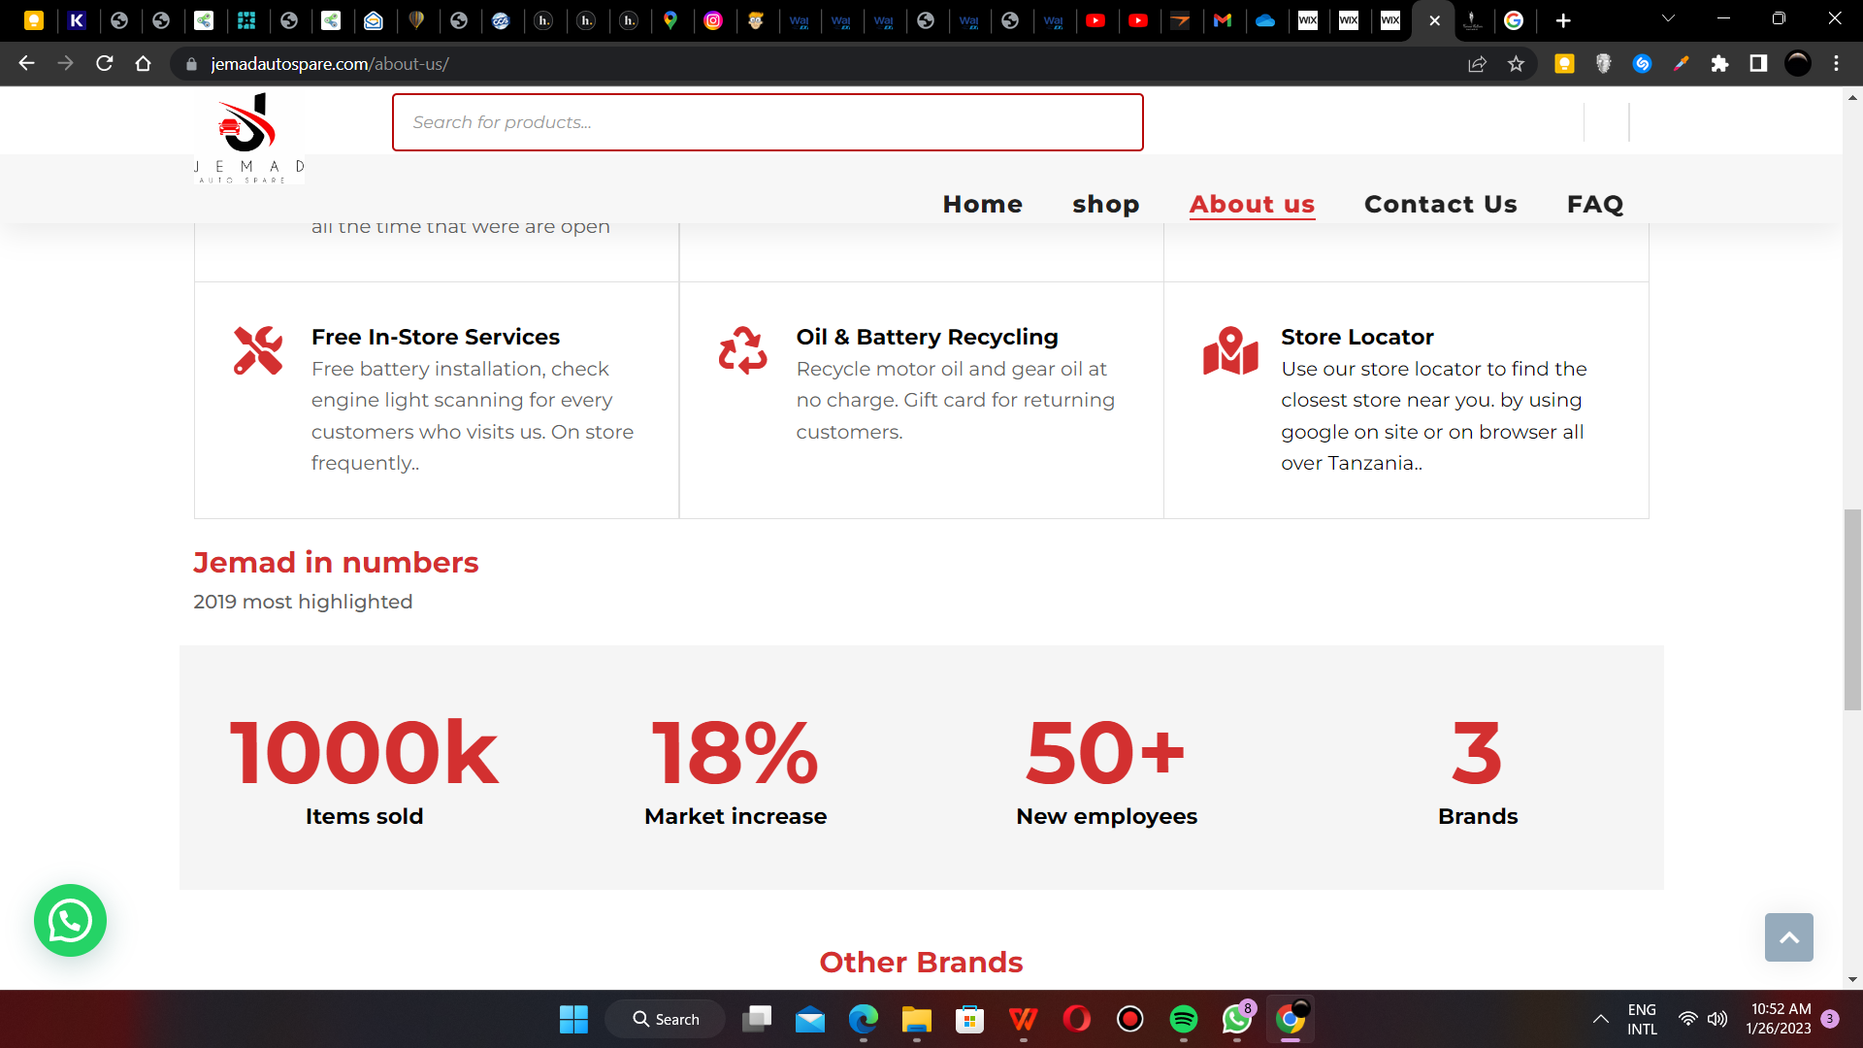Open the shop menu item
1863x1048 pixels.
1105,204
